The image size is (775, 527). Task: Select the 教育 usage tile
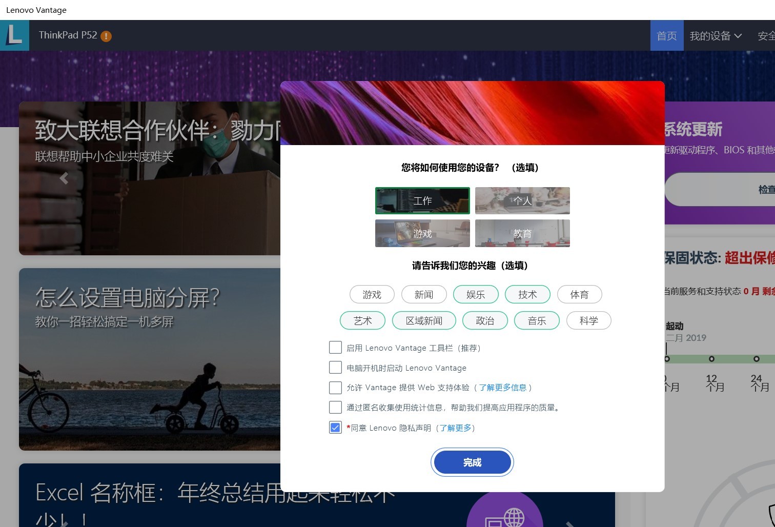(522, 233)
